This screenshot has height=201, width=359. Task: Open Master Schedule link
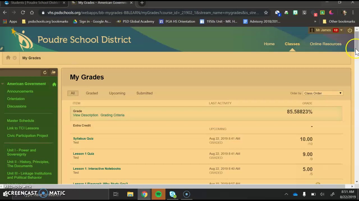click(x=20, y=121)
